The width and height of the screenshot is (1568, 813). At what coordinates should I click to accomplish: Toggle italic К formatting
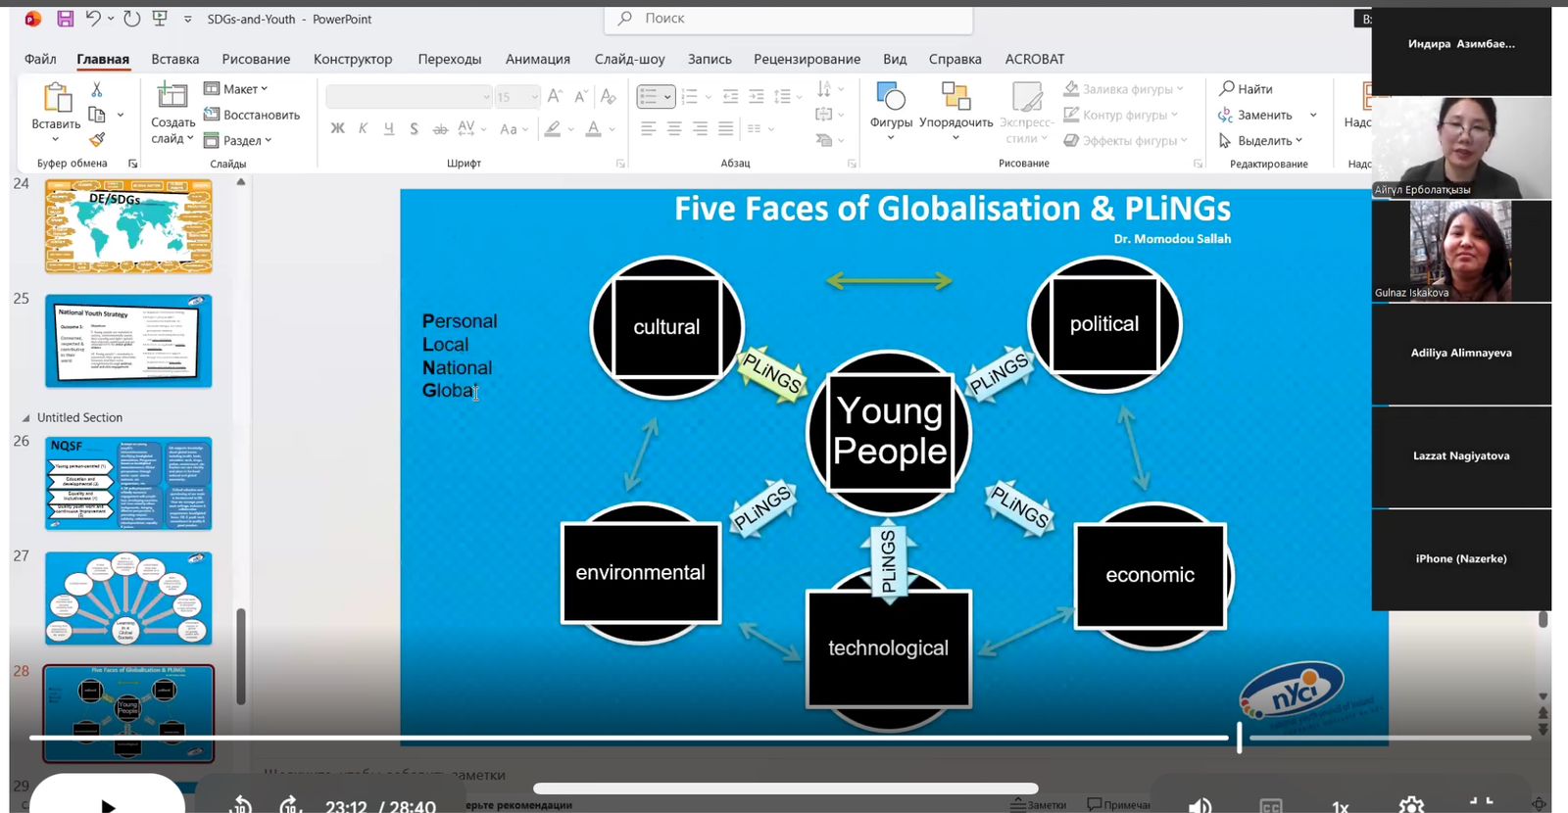[364, 128]
